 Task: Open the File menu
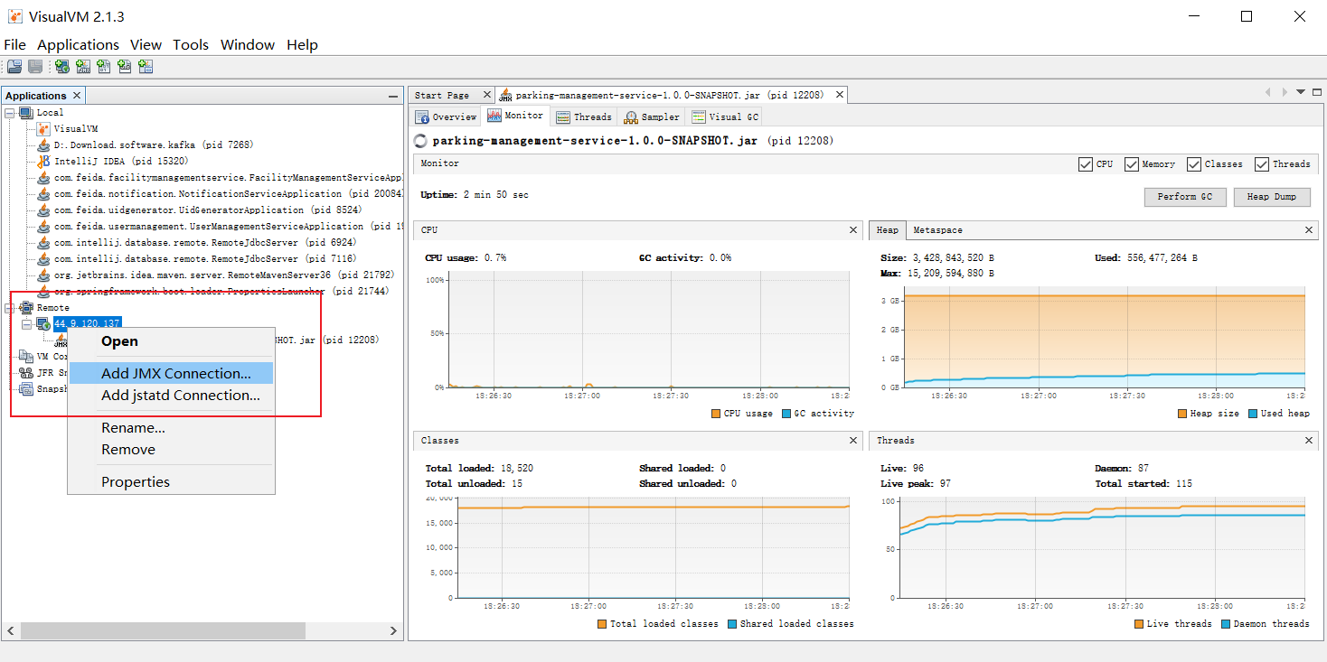[15, 44]
